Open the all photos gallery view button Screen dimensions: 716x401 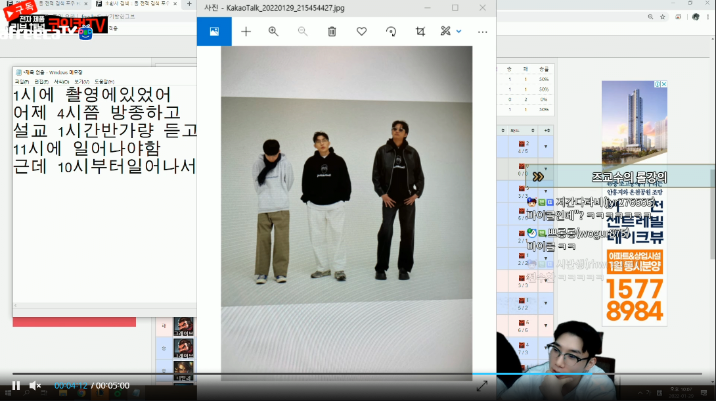(x=214, y=32)
